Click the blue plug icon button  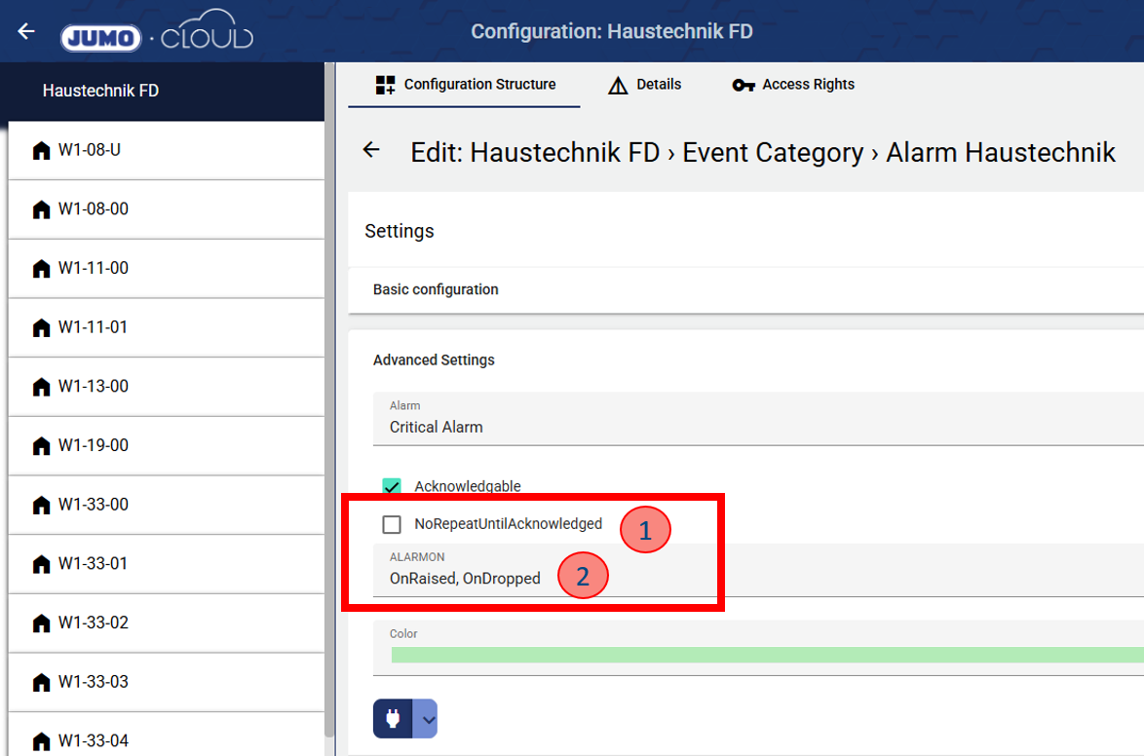click(394, 719)
